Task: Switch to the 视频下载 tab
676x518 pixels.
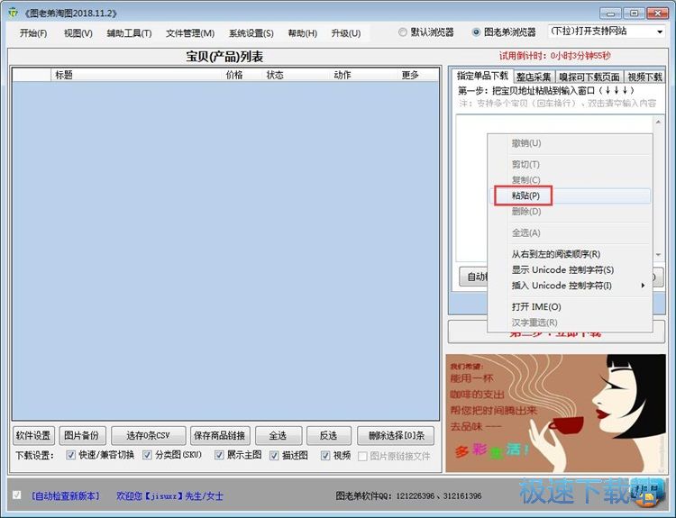Action: tap(644, 77)
